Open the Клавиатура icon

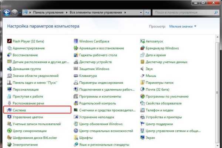tap(76, 75)
